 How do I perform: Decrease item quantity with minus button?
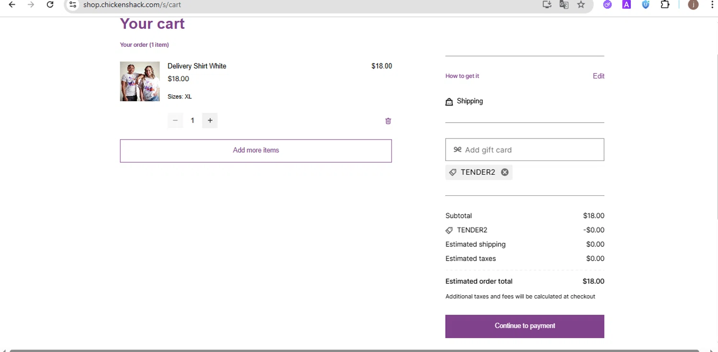[175, 120]
